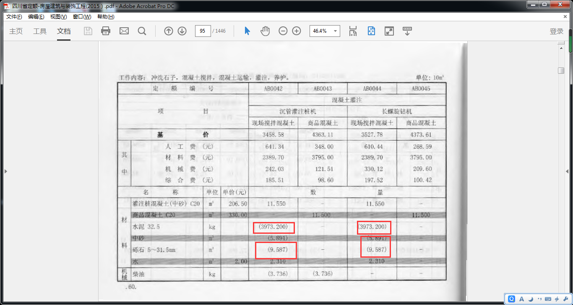Screen dimensions: 573x305
Task: Zoom in with plus circle
Action: pyautogui.click(x=297, y=31)
